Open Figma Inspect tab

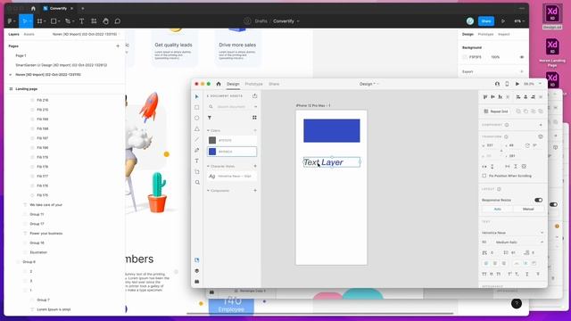coord(503,34)
